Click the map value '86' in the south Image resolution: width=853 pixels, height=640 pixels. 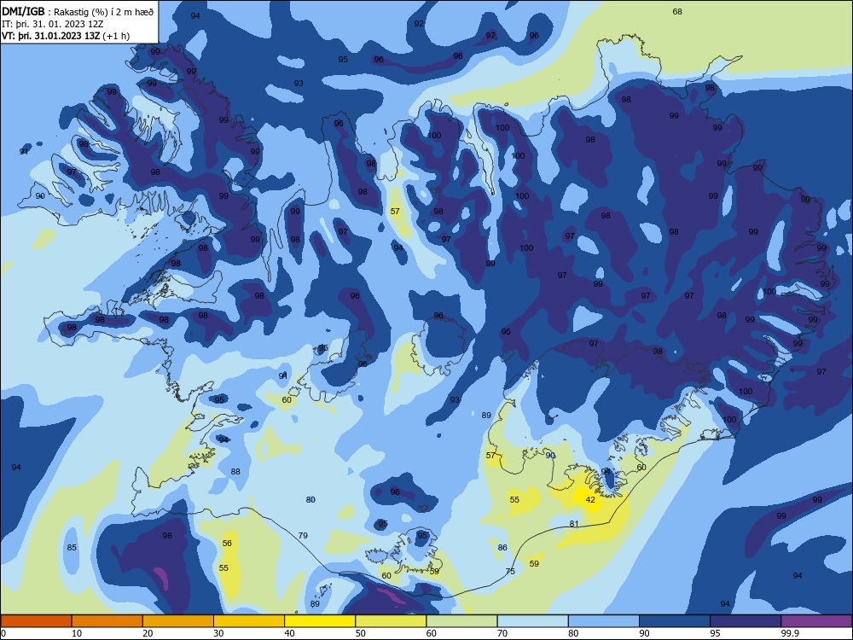coord(502,548)
